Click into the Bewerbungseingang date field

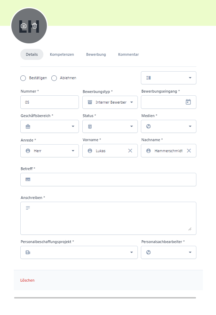click(168, 102)
